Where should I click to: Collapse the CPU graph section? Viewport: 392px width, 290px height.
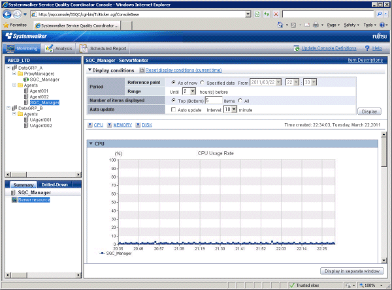pos(91,143)
